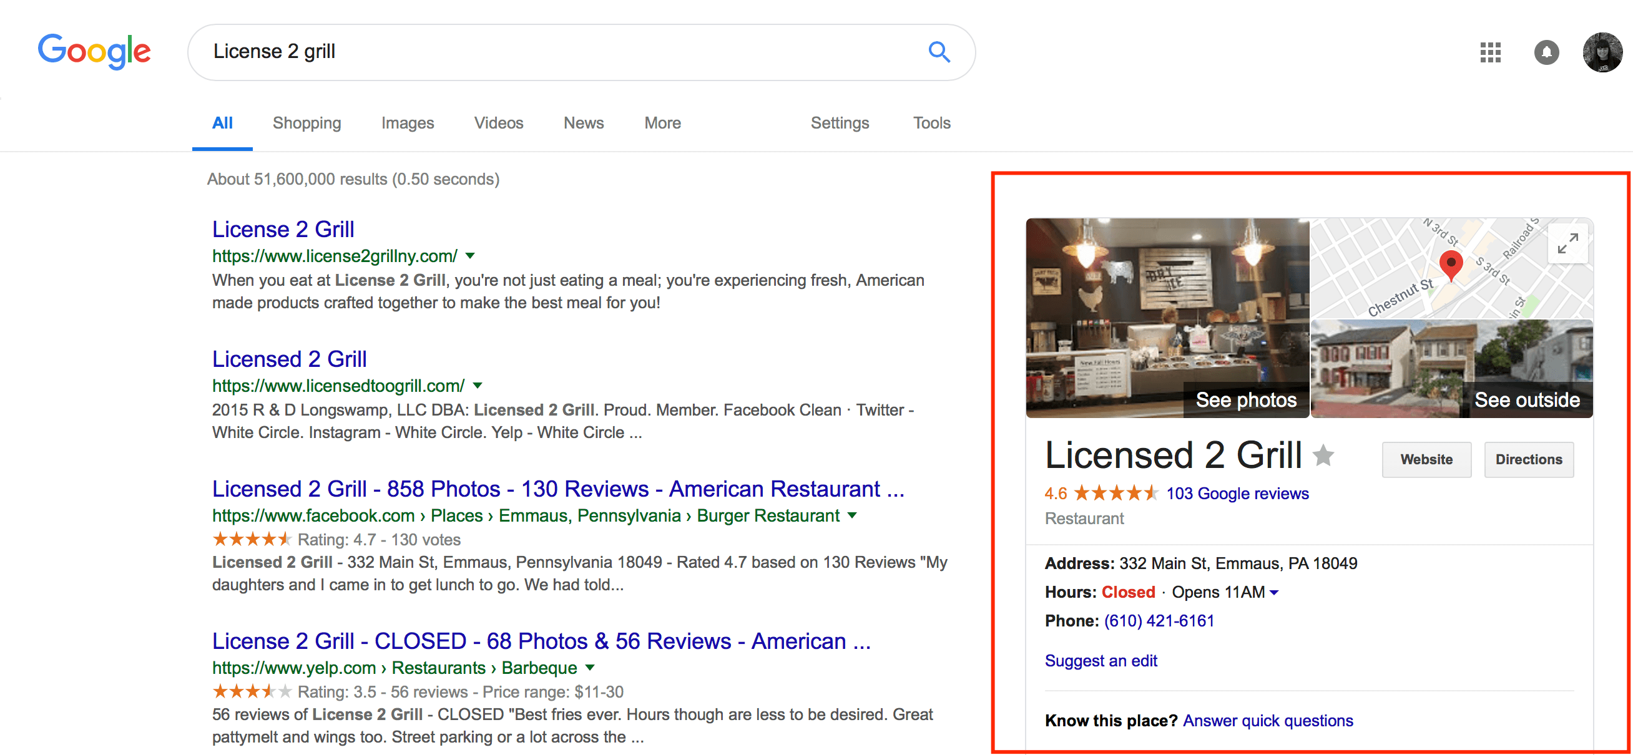
Task: Click the Google logo
Action: (94, 51)
